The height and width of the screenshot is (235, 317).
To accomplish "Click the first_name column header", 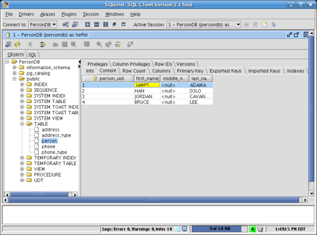I will click(147, 78).
